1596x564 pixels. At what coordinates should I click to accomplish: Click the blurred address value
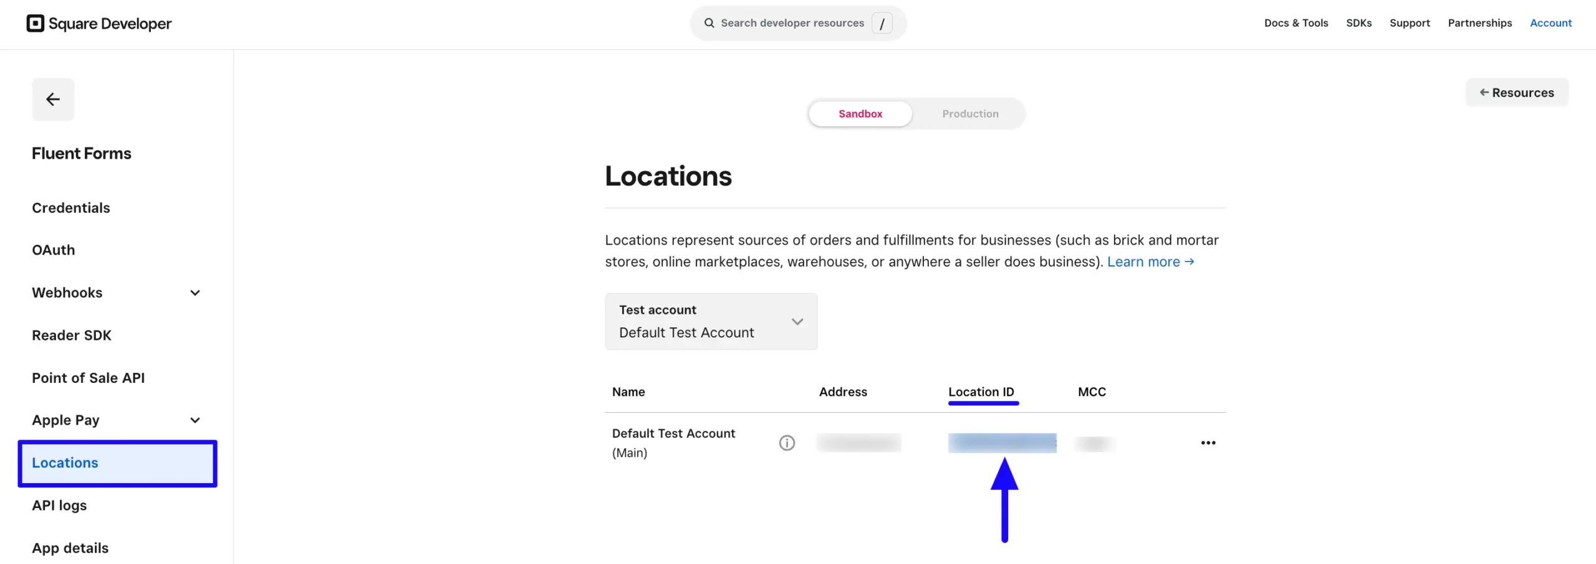[858, 443]
